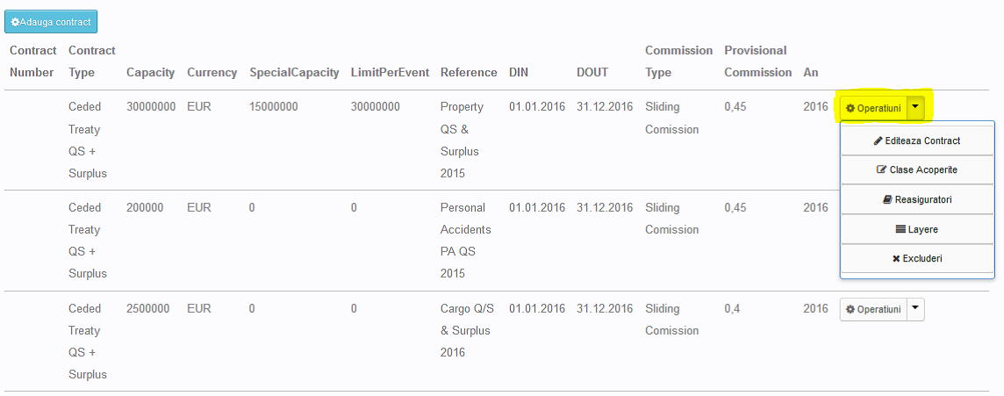Click the 2500000 capacity cell
Image resolution: width=1004 pixels, height=396 pixels.
(x=148, y=309)
